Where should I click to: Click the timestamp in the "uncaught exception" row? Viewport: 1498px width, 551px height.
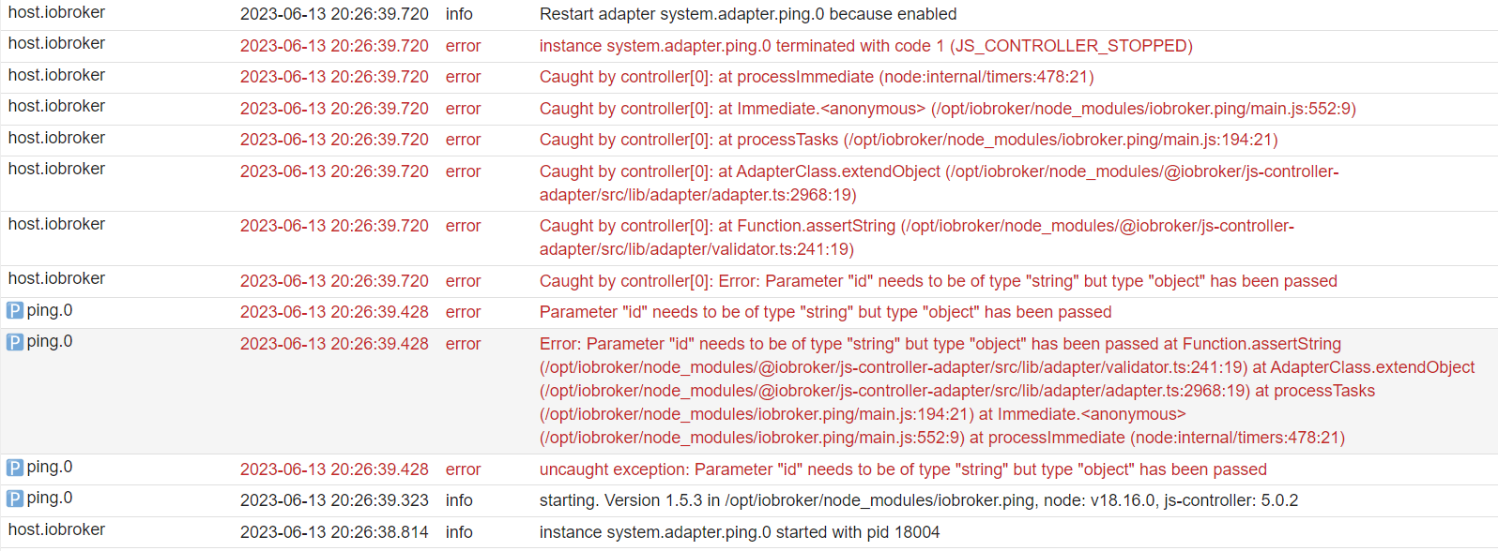[334, 469]
